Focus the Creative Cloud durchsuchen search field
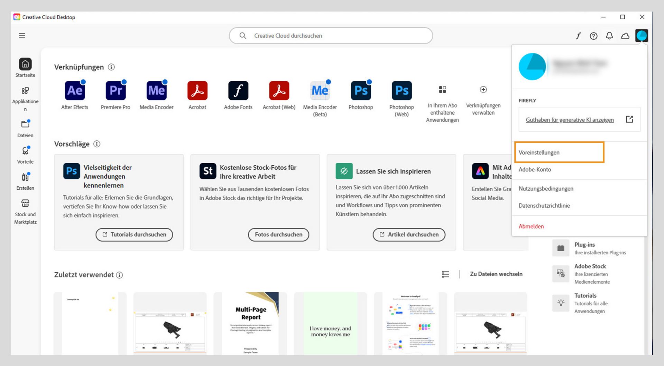Viewport: 664px width, 366px height. click(331, 36)
